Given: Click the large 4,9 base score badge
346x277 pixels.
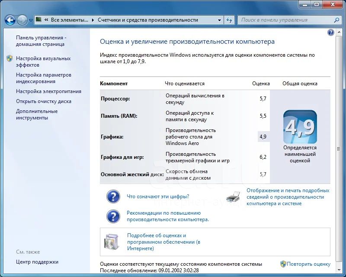Looking at the screenshot, I should (300, 127).
